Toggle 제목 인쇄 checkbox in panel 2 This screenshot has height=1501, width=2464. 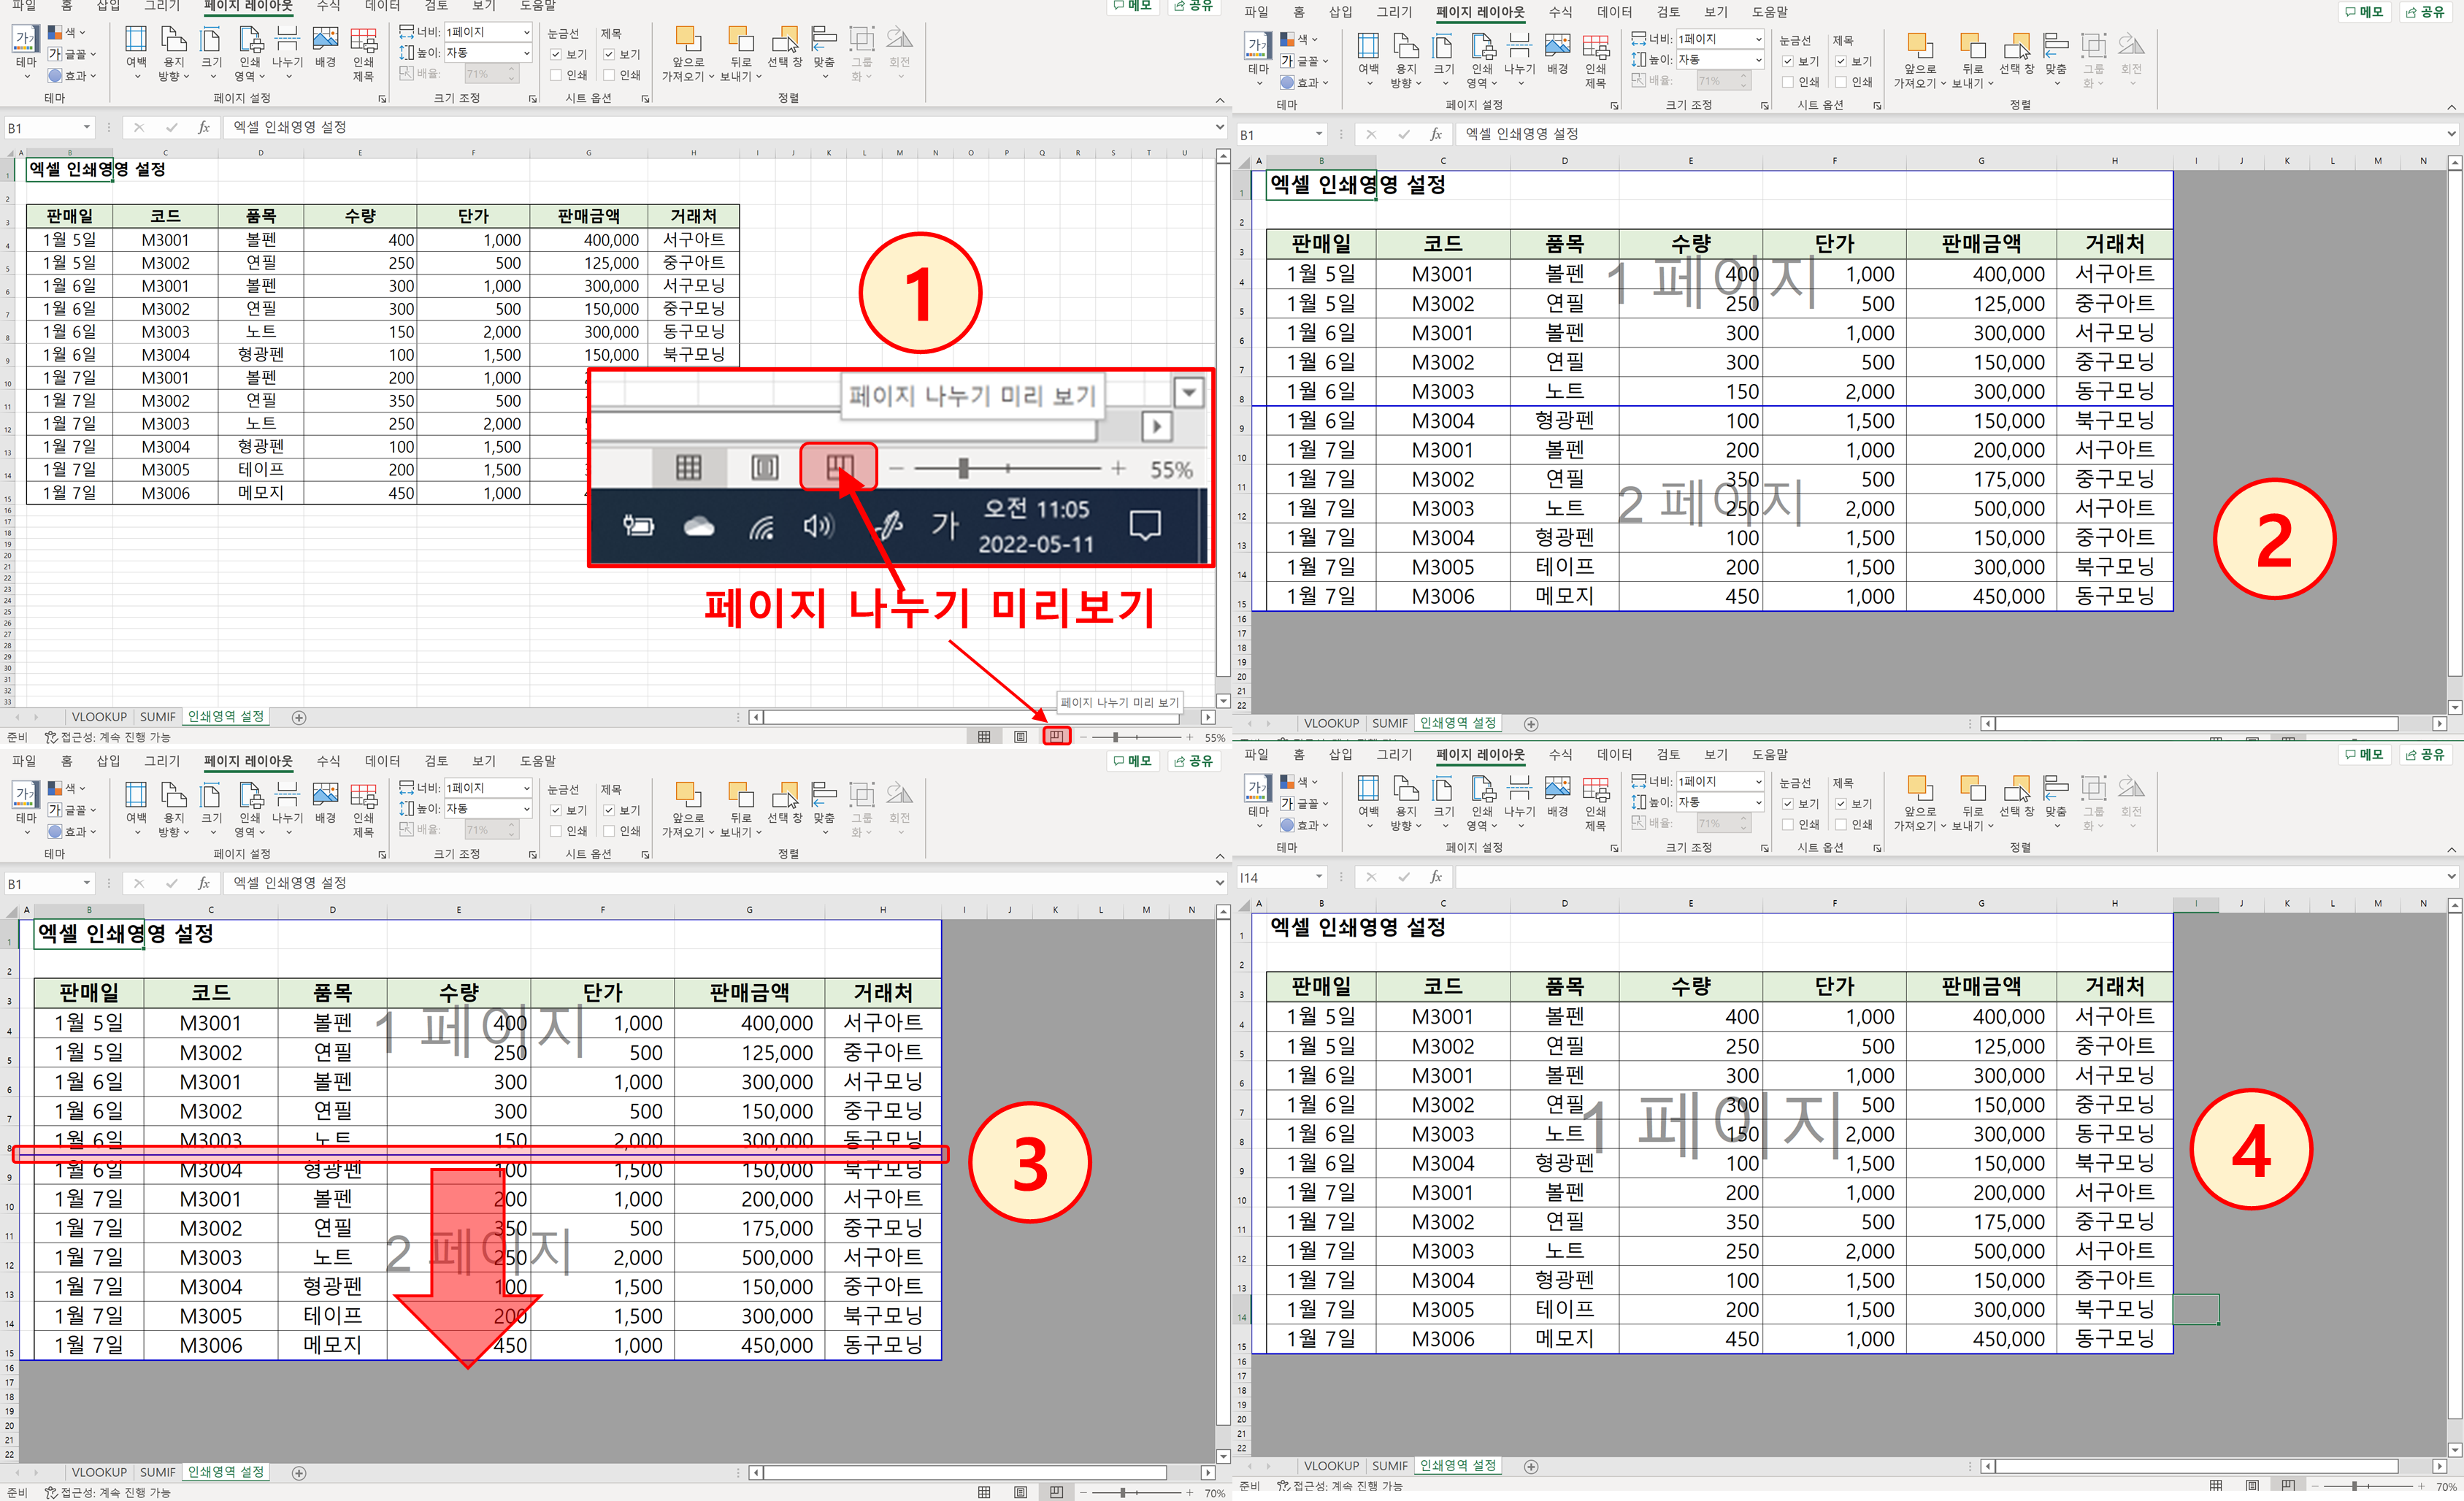point(1841,82)
